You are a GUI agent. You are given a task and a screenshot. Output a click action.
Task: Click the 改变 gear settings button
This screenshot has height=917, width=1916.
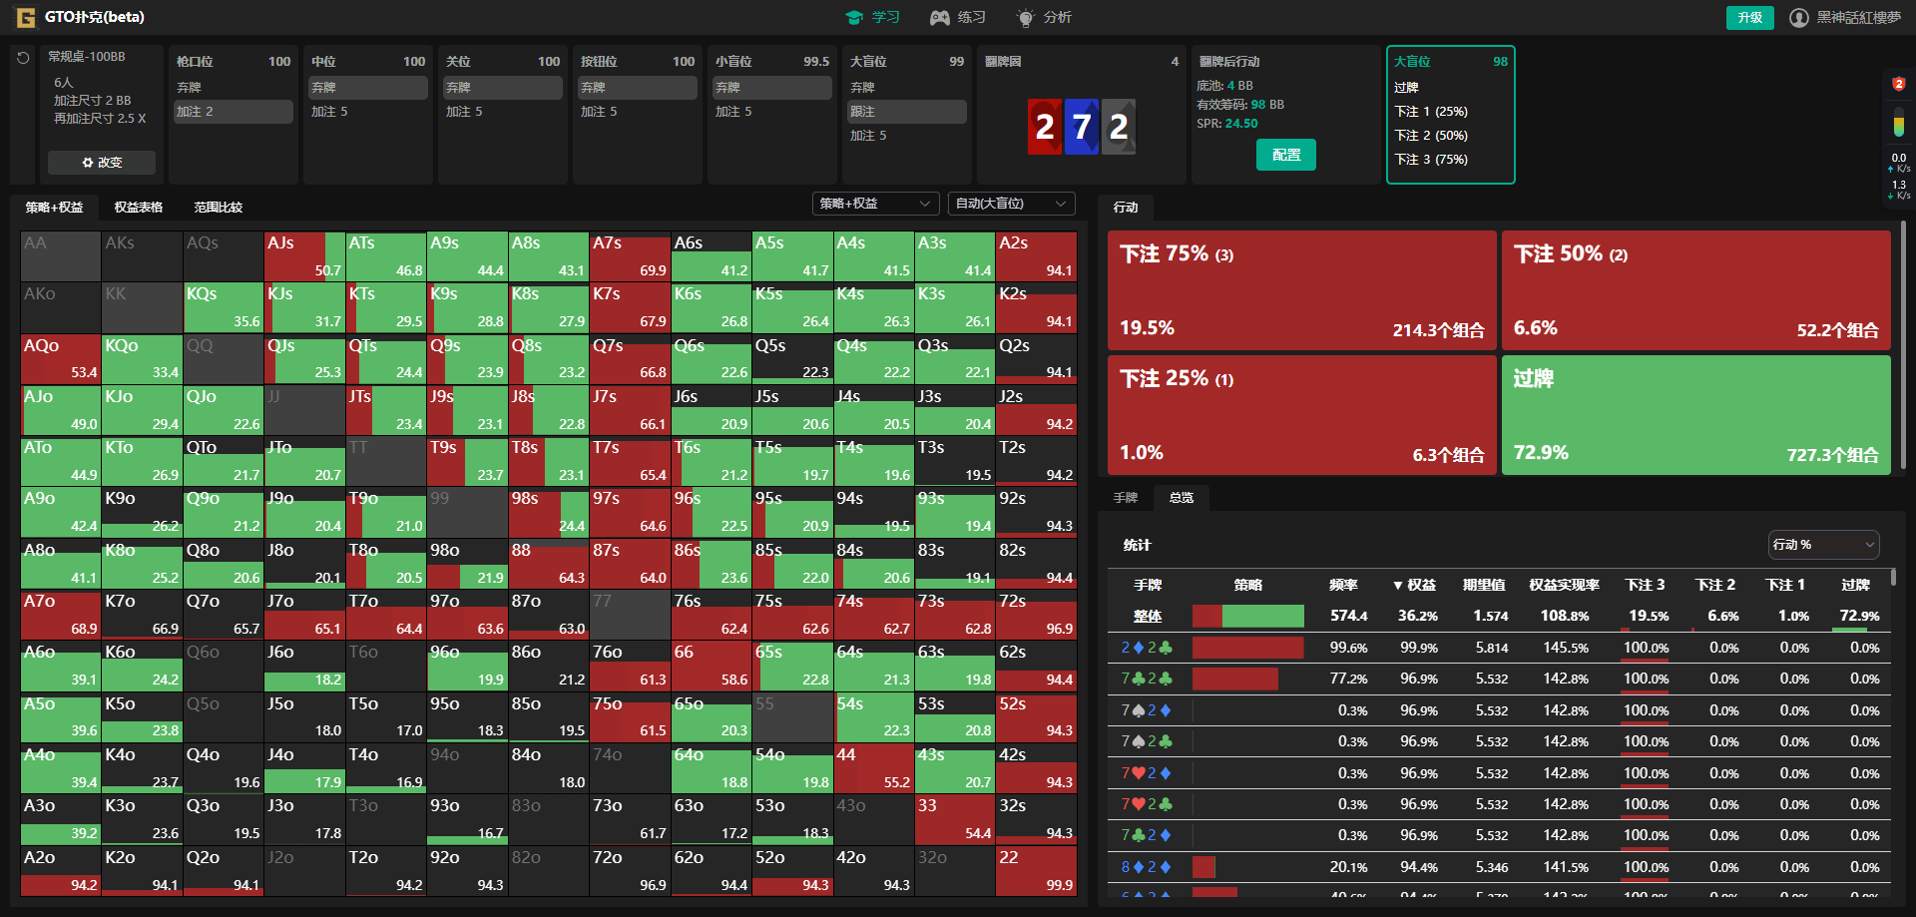pyautogui.click(x=102, y=163)
